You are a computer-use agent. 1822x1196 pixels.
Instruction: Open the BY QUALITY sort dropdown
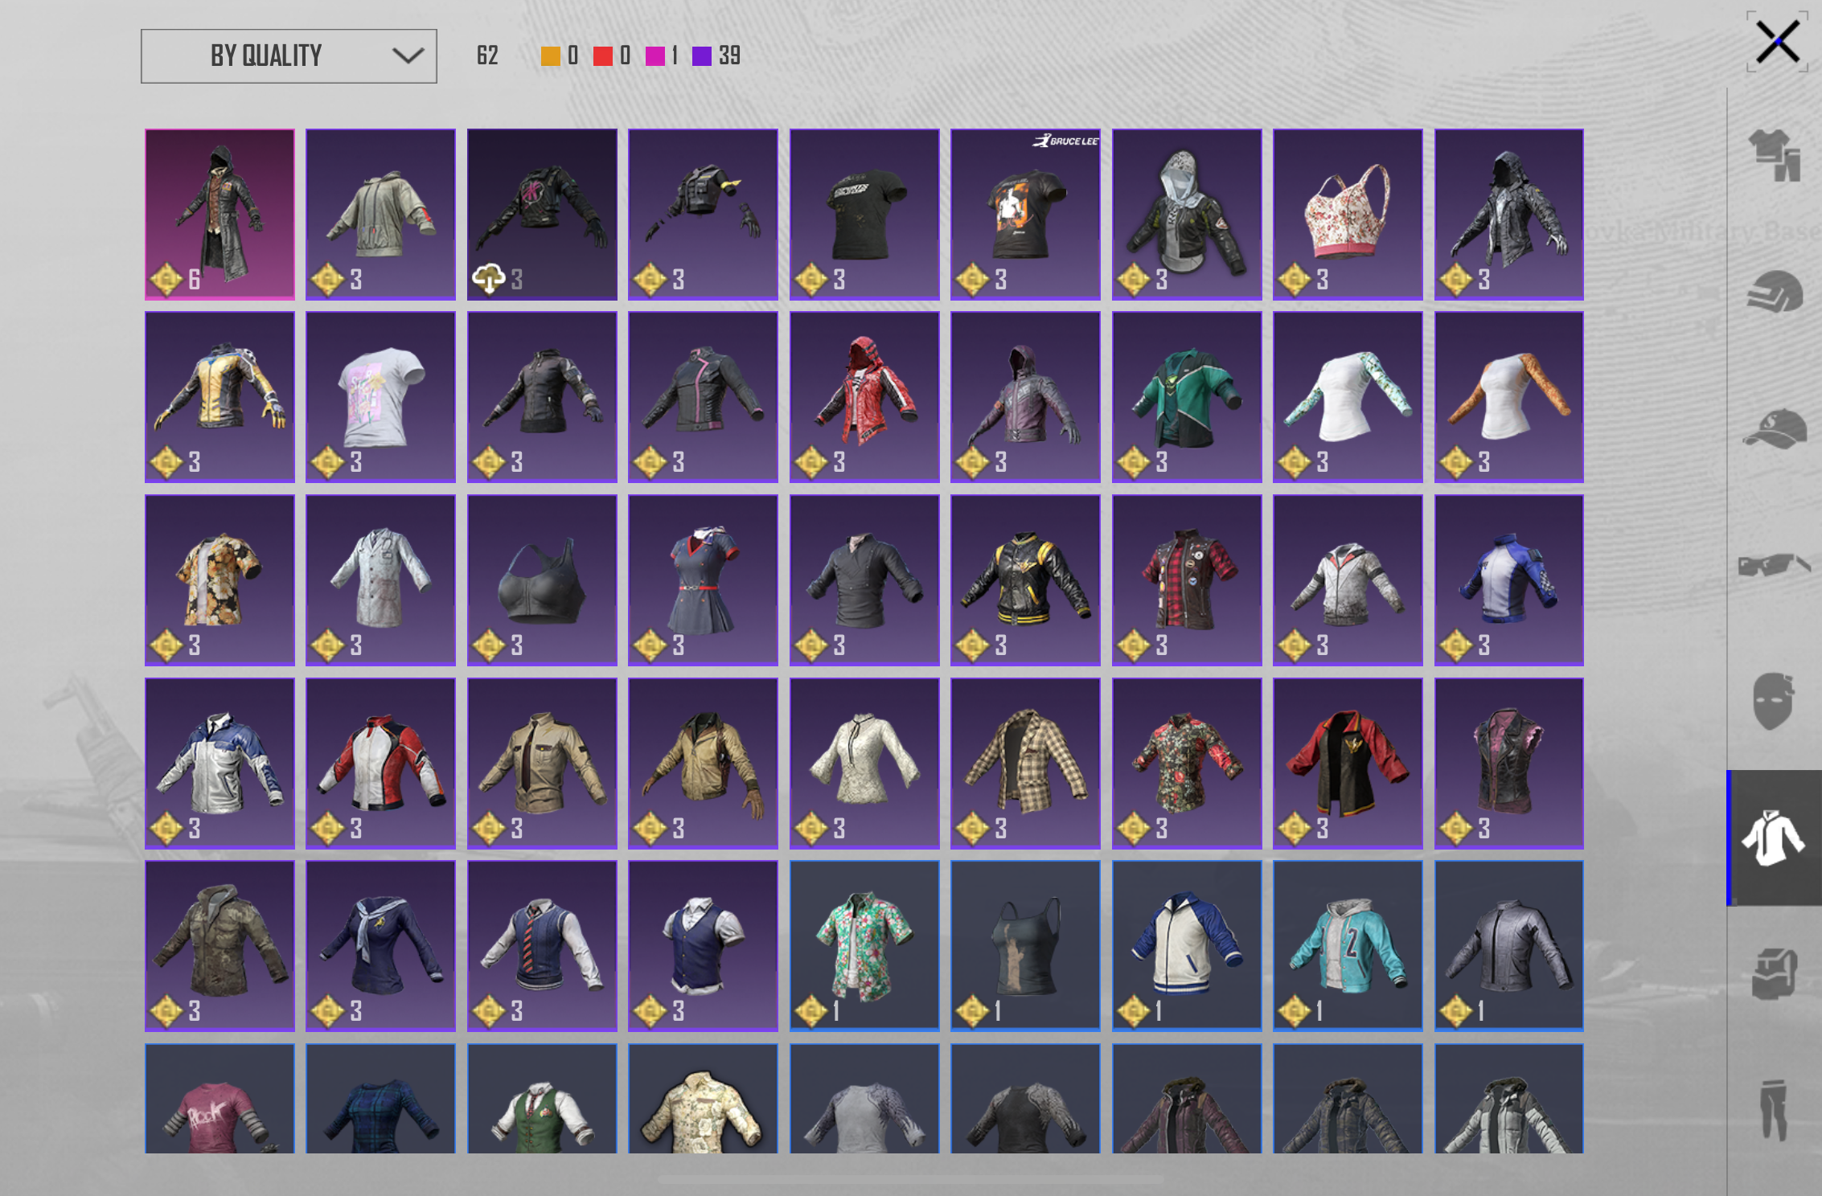(289, 56)
